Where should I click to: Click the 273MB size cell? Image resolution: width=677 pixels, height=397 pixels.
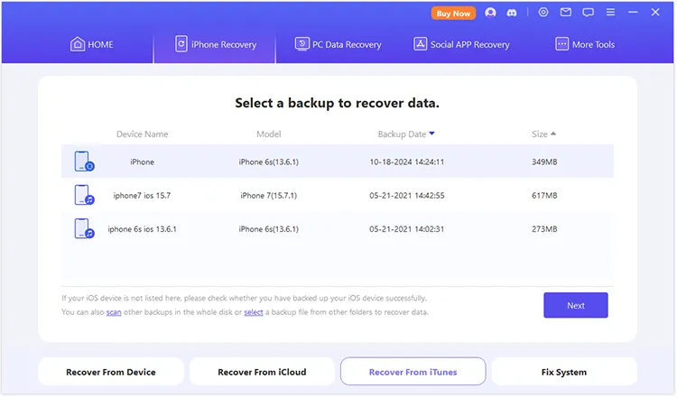pyautogui.click(x=544, y=229)
